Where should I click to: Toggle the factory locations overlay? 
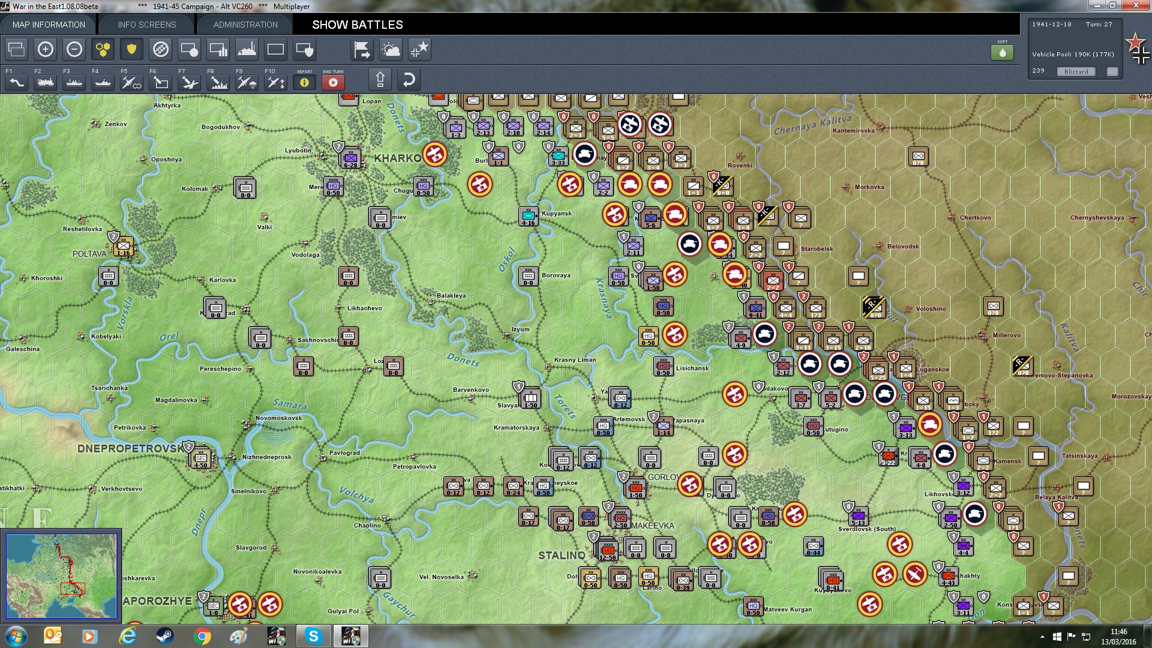coord(247,49)
